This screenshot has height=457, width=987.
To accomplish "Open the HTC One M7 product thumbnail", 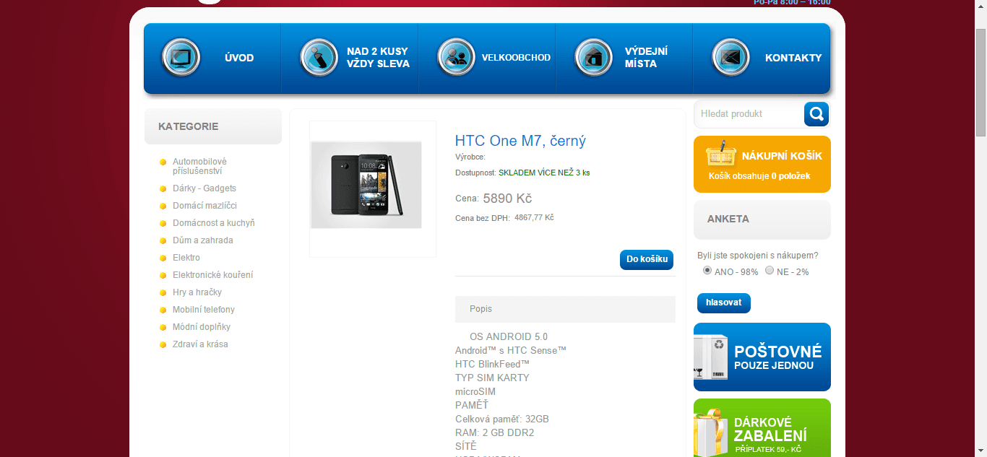I will 366,185.
